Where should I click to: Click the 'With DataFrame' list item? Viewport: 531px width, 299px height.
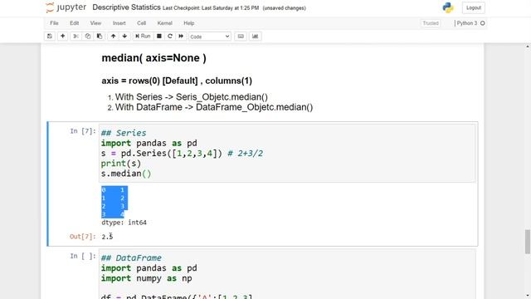pos(214,107)
